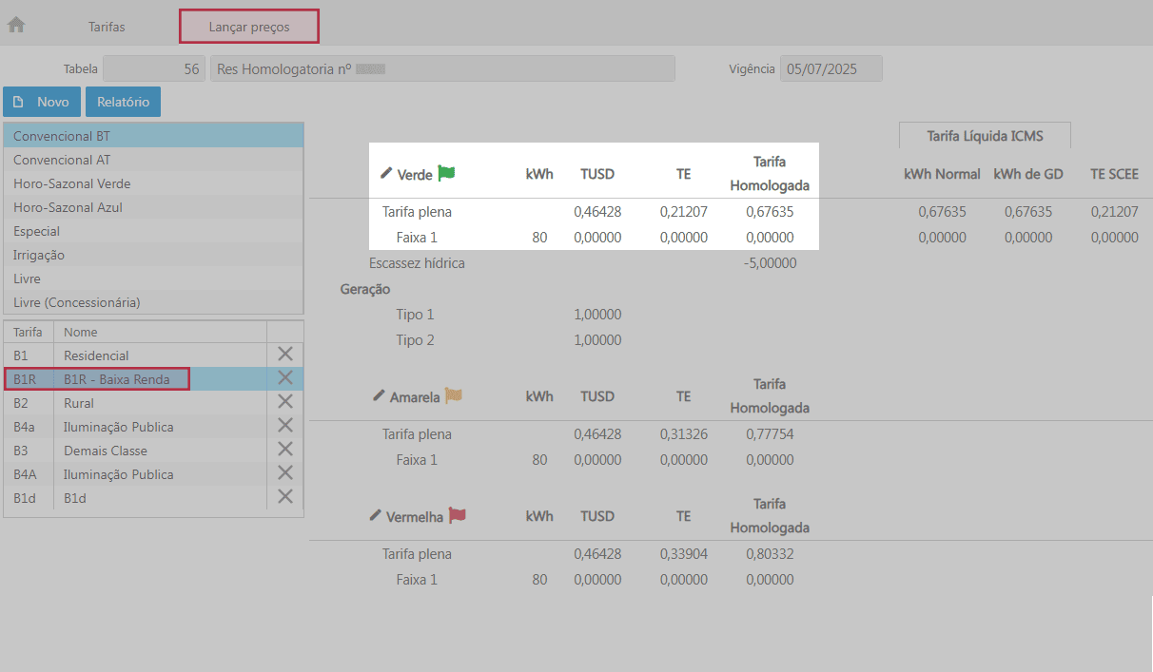Delete the B2 Rural tariff entry
This screenshot has height=672, width=1153.
284,402
